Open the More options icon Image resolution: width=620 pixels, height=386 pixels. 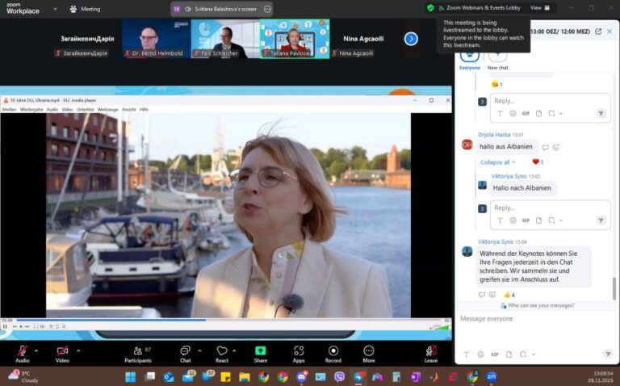(368, 350)
